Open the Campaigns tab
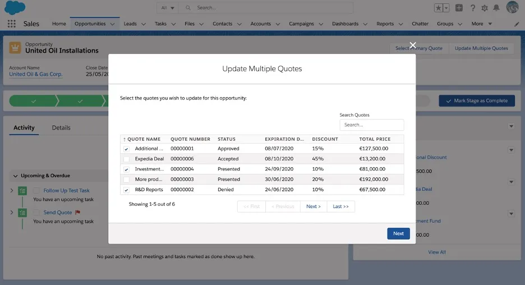The height and width of the screenshot is (285, 525). tap(301, 24)
